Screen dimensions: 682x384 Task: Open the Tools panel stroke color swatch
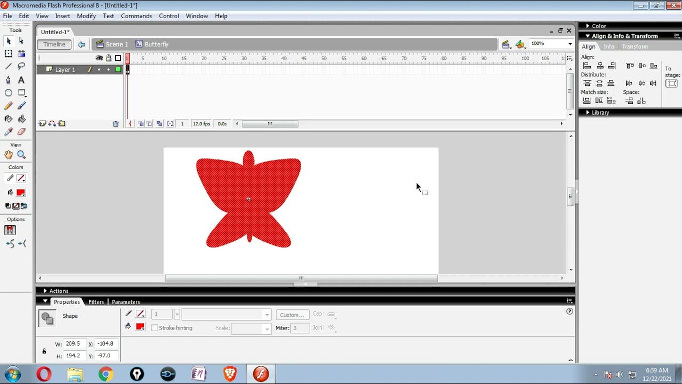tap(21, 179)
